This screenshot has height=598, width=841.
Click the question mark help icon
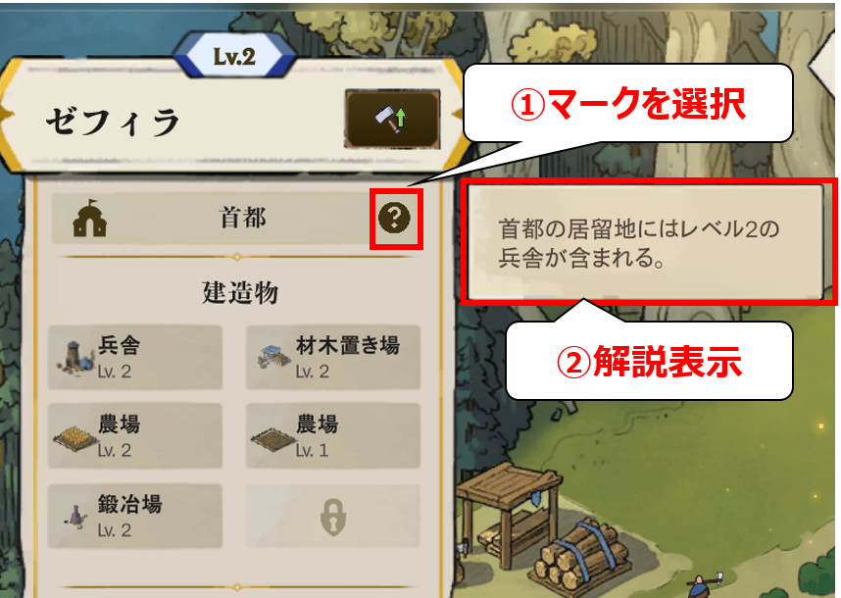tap(394, 218)
